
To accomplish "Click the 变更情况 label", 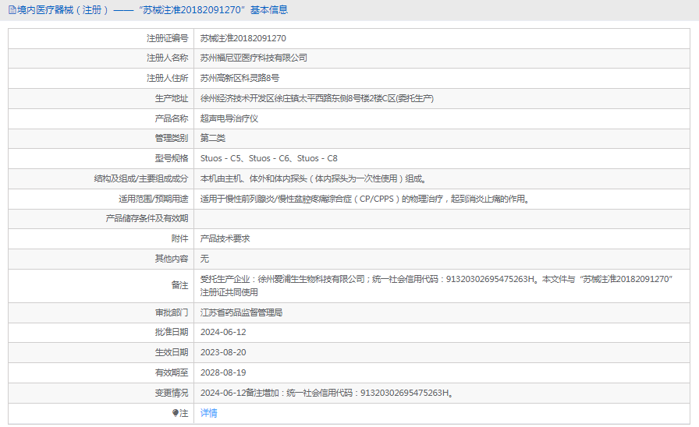I will click(171, 393).
